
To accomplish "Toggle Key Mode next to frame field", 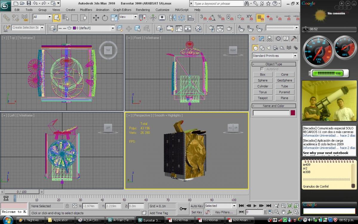I will [x=241, y=212].
